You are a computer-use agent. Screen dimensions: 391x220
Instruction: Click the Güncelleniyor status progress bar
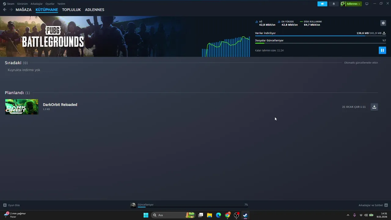[193, 207]
